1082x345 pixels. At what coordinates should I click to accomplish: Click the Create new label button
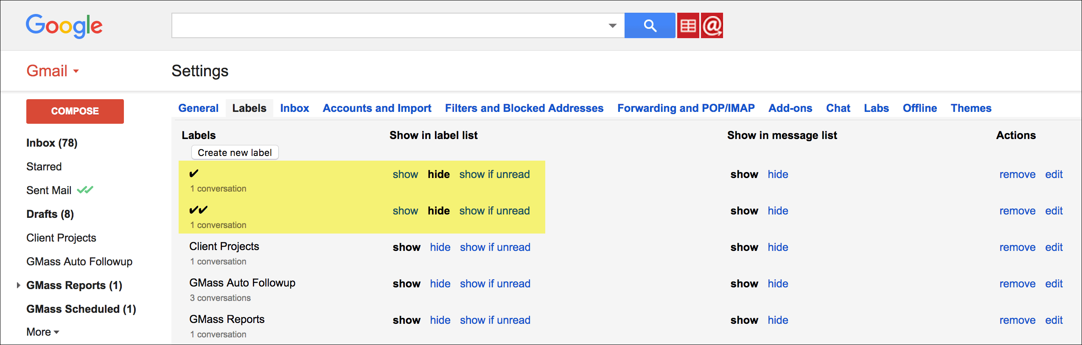235,153
